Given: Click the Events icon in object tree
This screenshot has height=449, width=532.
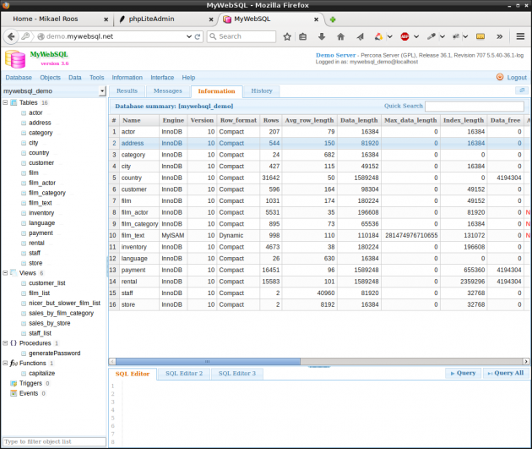Looking at the screenshot, I should click(14, 393).
